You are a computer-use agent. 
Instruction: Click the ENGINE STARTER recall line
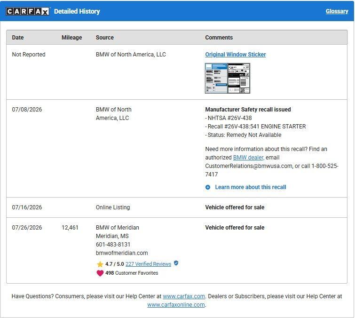click(x=255, y=127)
